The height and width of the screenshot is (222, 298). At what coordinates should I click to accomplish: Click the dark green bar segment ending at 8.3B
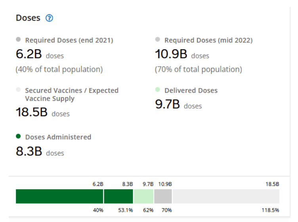pyautogui.click(x=118, y=196)
